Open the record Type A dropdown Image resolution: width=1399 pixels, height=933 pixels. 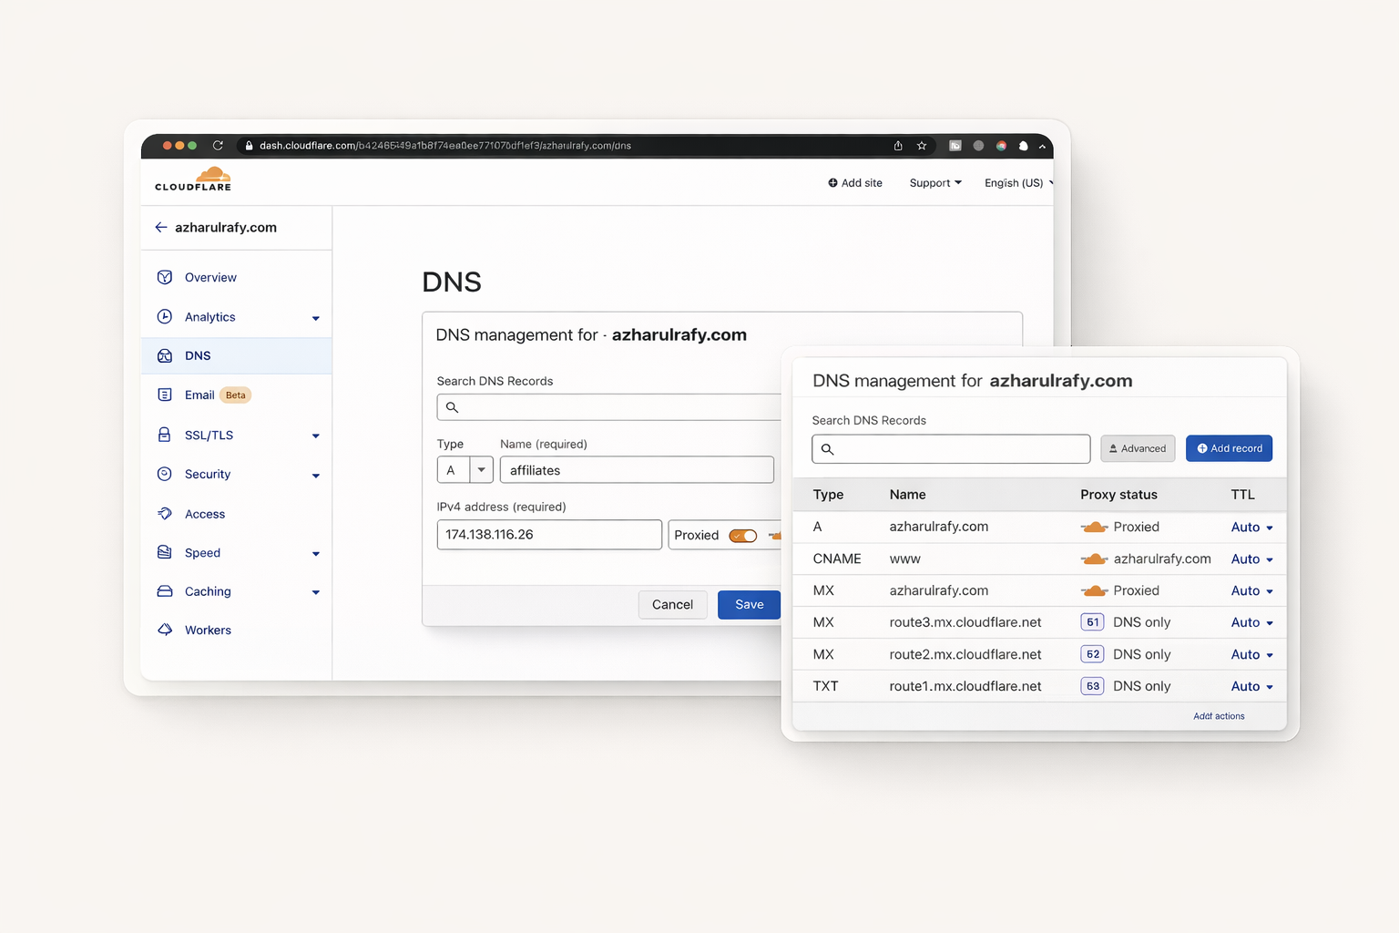[481, 470]
